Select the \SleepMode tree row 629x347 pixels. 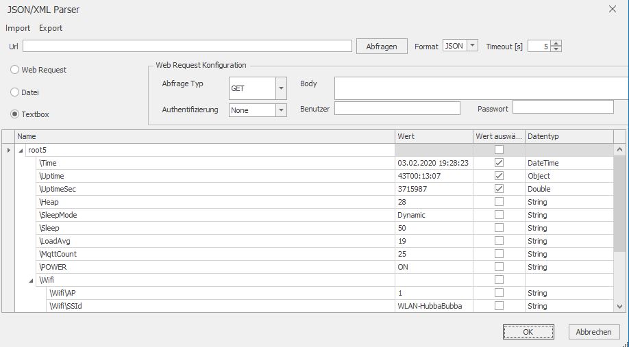(215, 215)
